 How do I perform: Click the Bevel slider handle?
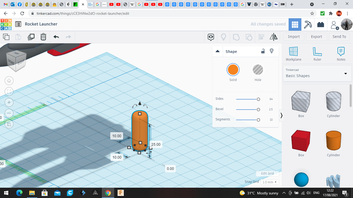258,110
